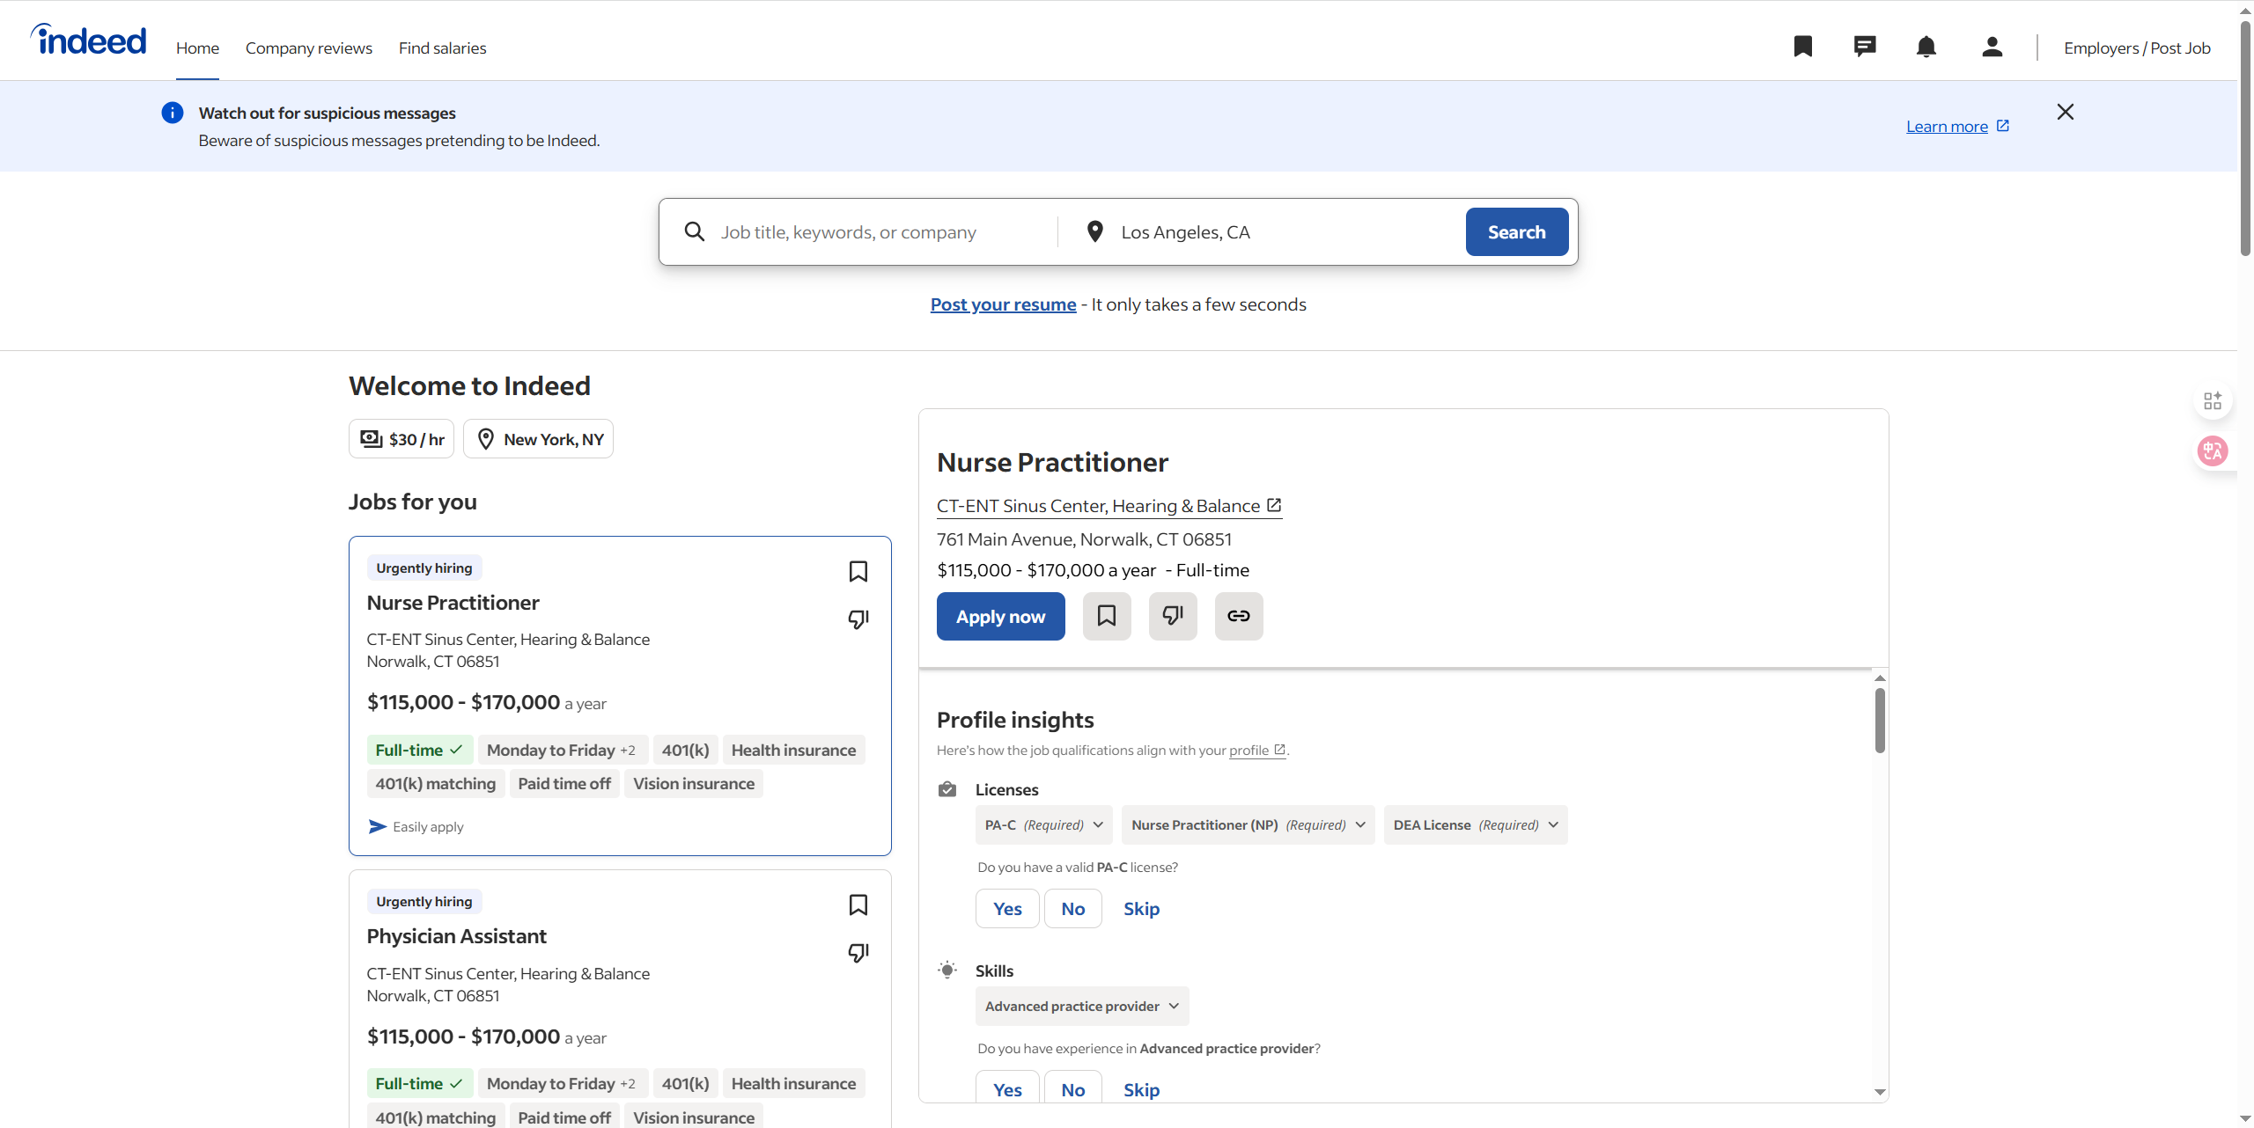Image resolution: width=2254 pixels, height=1128 pixels.
Task: Go to Company reviews tab
Action: [x=308, y=48]
